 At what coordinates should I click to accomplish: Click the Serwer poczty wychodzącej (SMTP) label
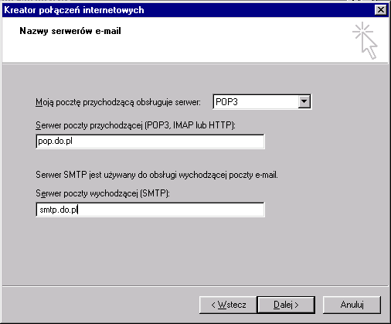(103, 193)
